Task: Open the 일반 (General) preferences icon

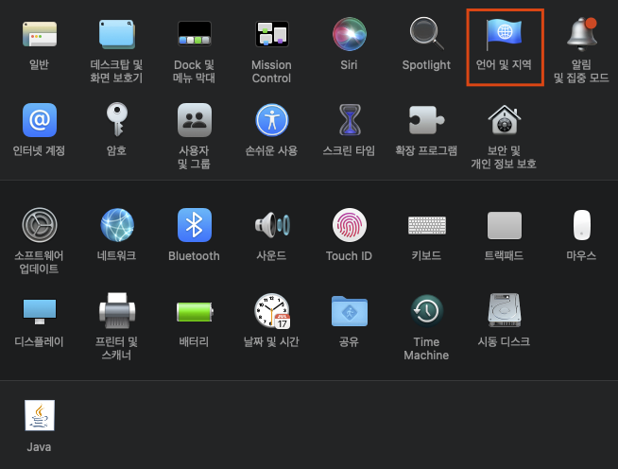Action: [40, 34]
